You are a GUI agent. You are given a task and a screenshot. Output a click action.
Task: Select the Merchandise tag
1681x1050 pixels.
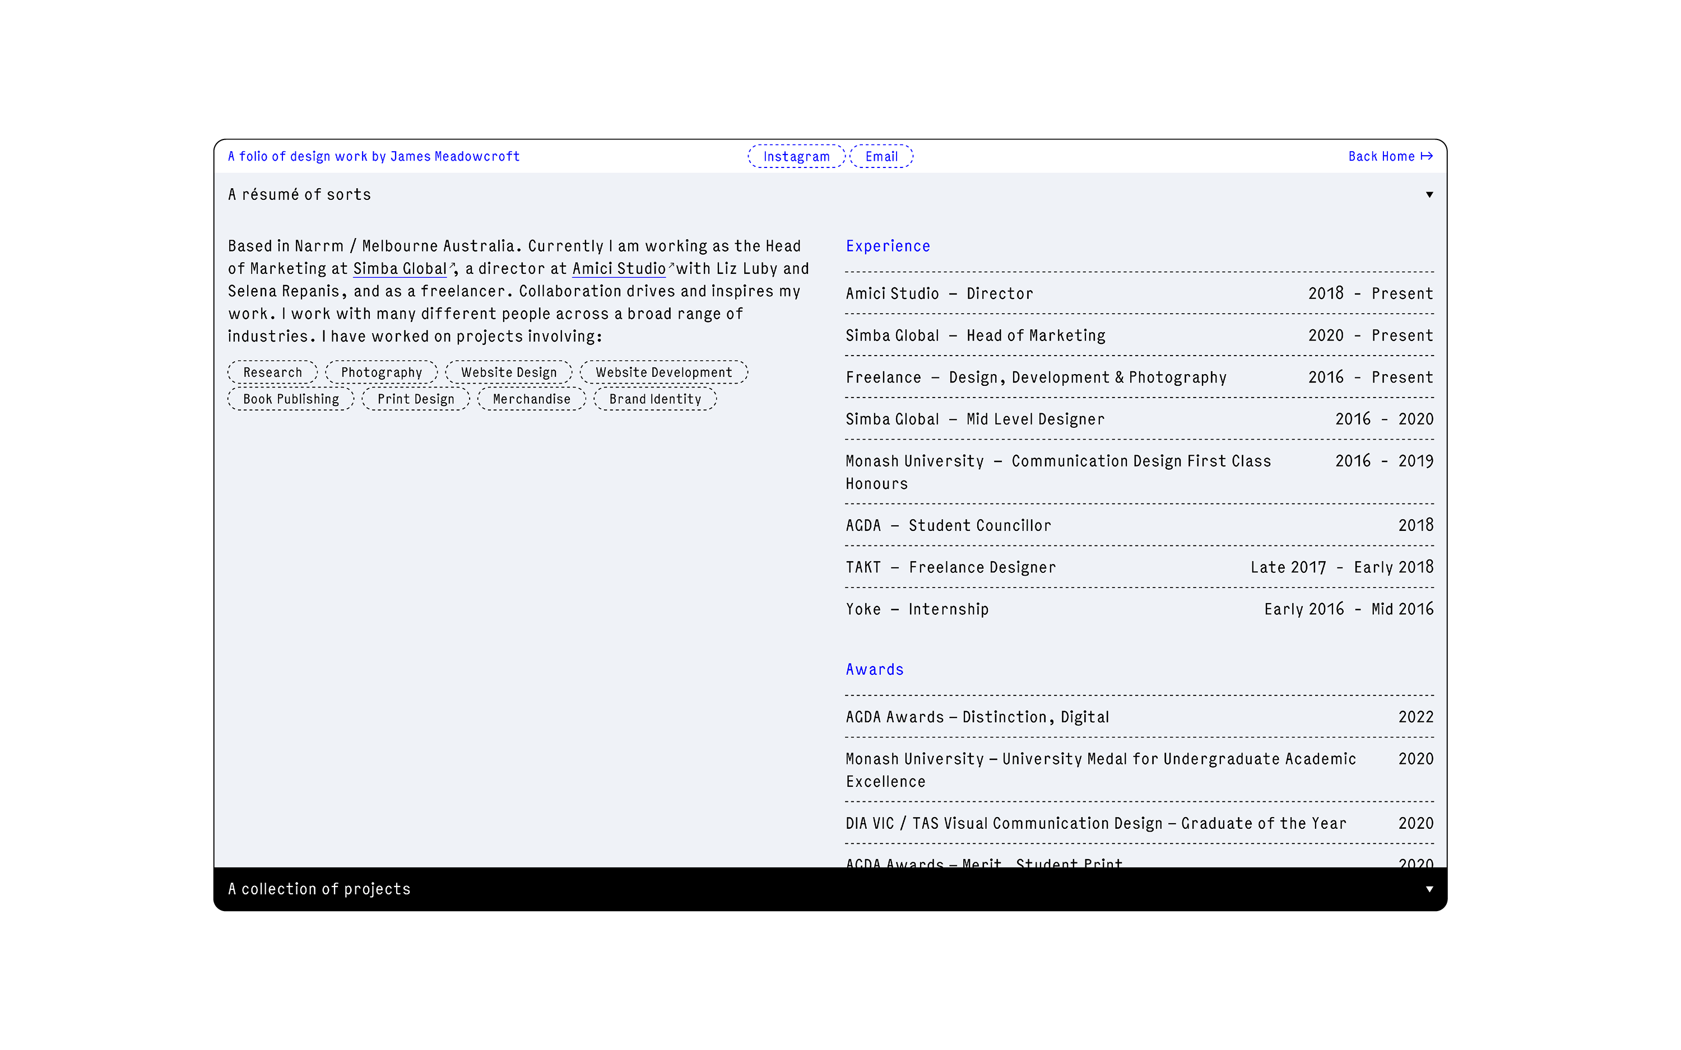531,399
